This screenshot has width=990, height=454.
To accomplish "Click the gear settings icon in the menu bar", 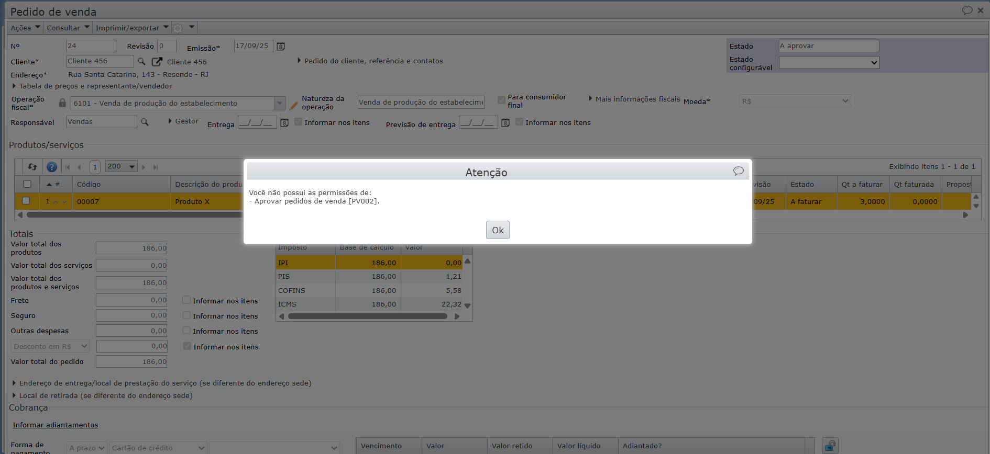I will pyautogui.click(x=178, y=28).
